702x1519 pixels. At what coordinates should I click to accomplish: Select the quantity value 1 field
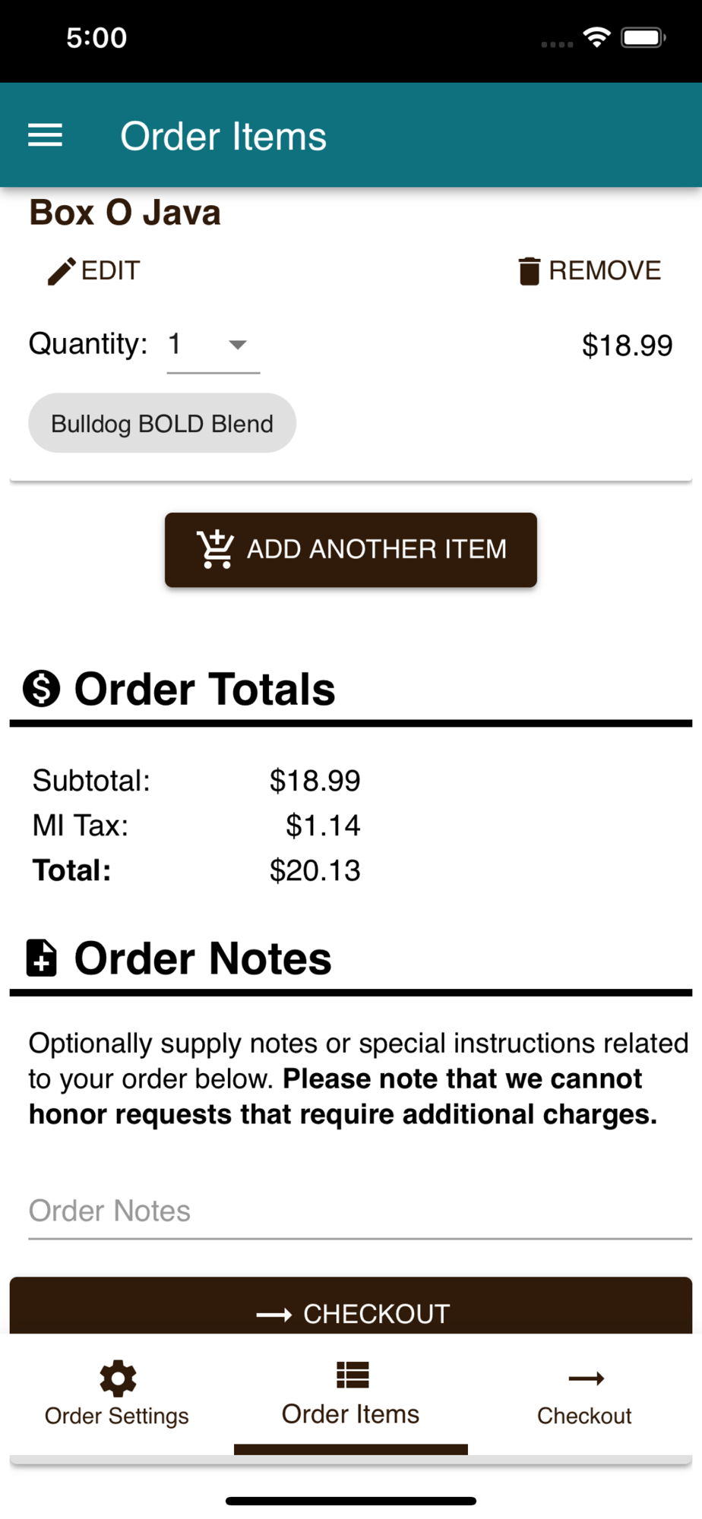(213, 344)
